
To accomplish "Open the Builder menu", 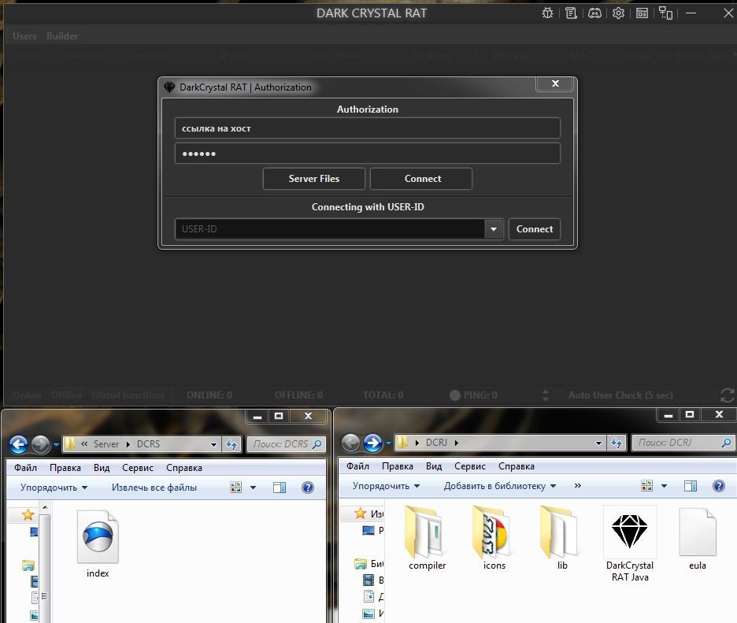I will [x=62, y=35].
